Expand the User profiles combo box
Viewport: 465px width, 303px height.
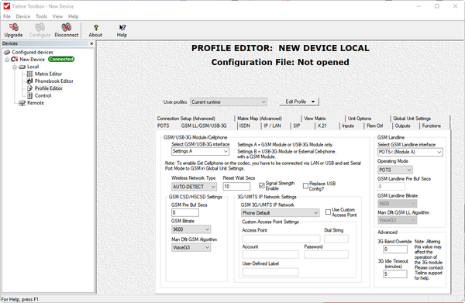pyautogui.click(x=229, y=102)
